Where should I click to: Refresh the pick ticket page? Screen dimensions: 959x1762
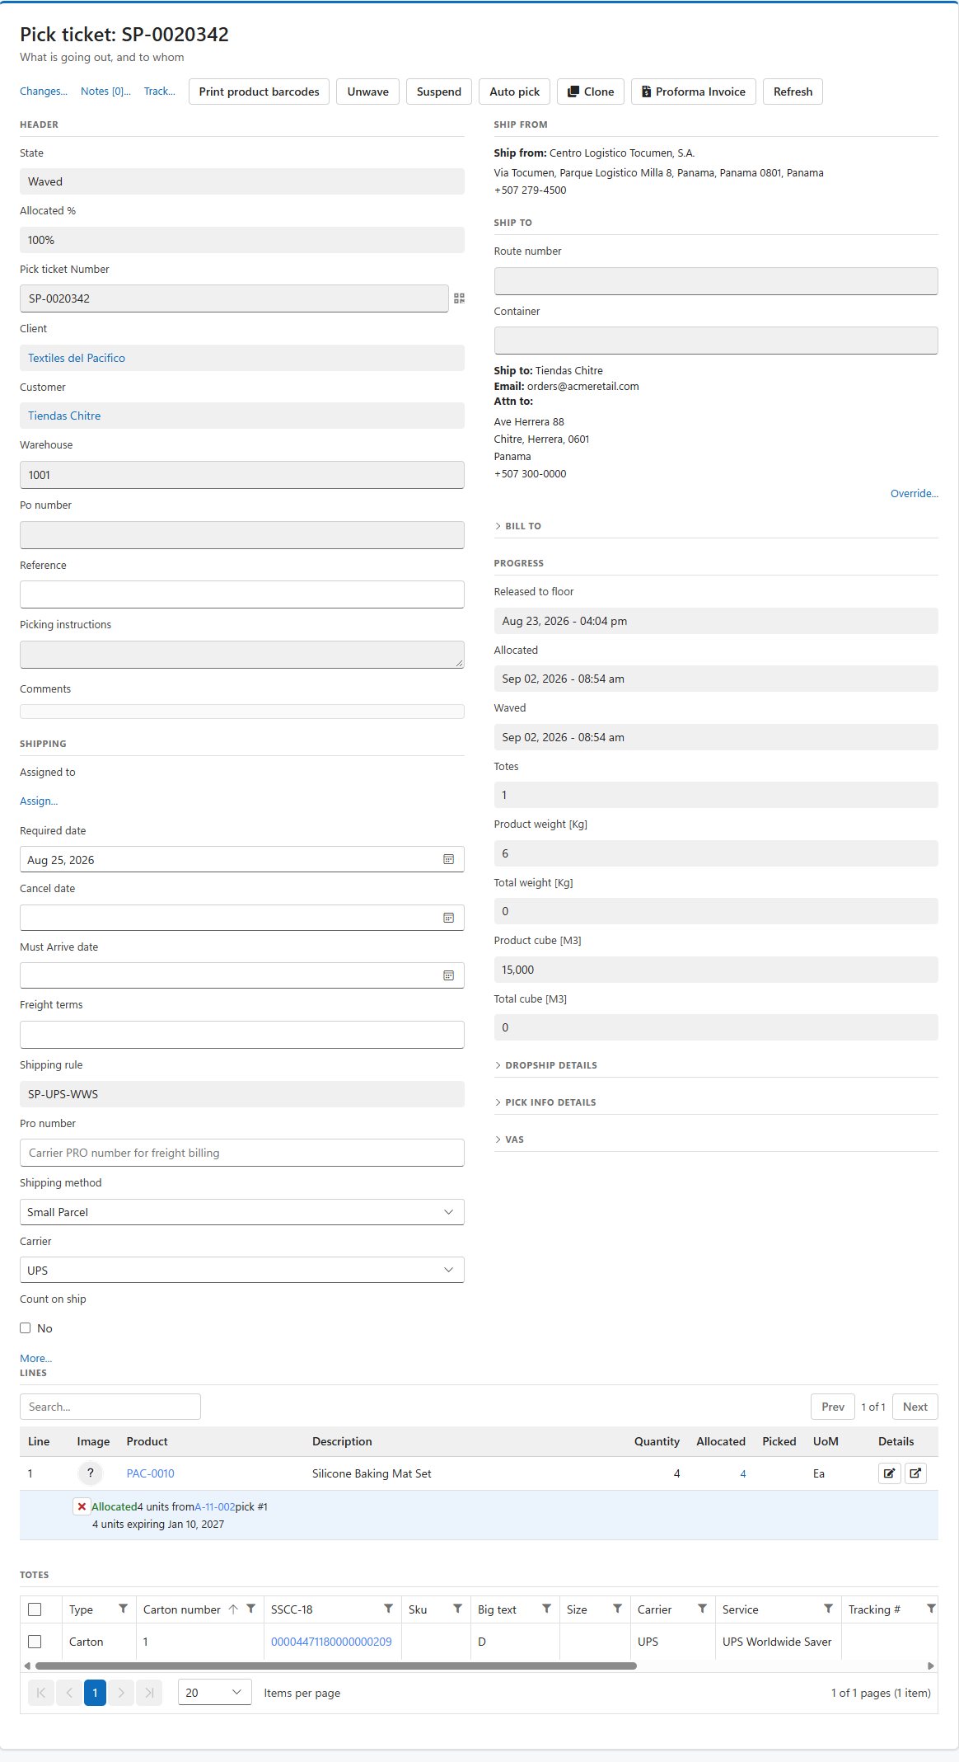(793, 92)
